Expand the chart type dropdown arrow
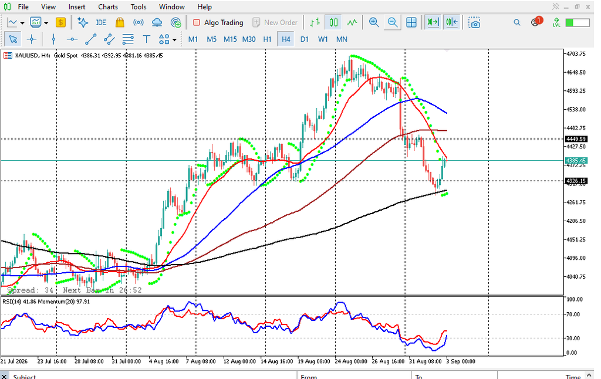Screen dimensions: 601x379 pyautogui.click(x=22, y=23)
